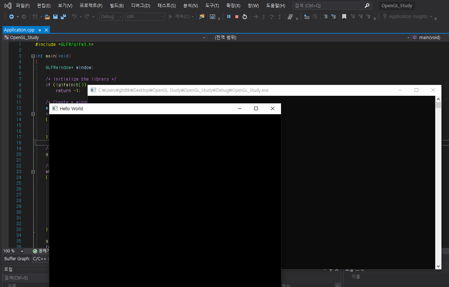Click the 계속(C) Continue button
449x287 pixels.
click(x=179, y=17)
